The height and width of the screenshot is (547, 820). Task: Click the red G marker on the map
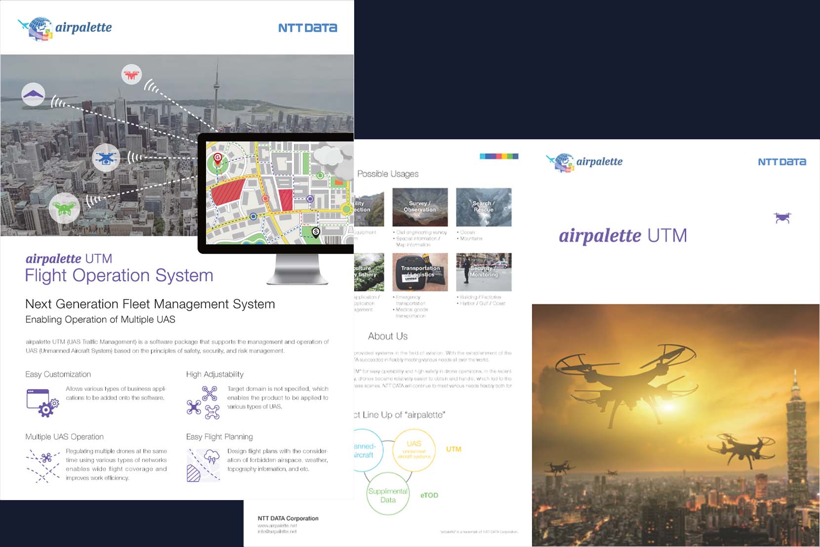217,158
